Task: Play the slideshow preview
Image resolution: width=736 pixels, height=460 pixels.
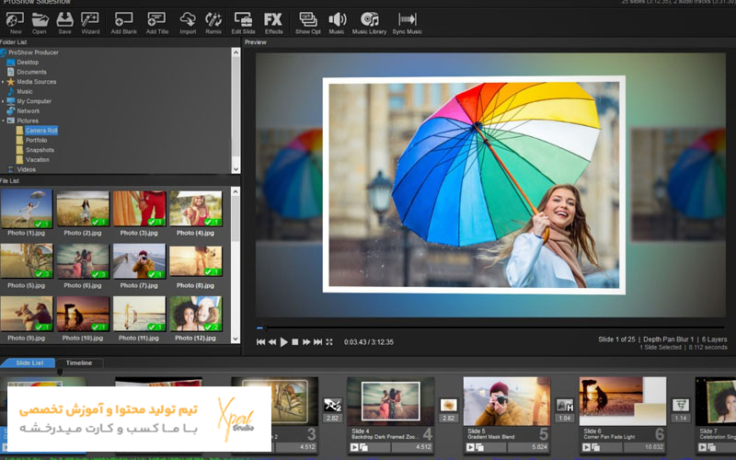Action: pos(283,342)
